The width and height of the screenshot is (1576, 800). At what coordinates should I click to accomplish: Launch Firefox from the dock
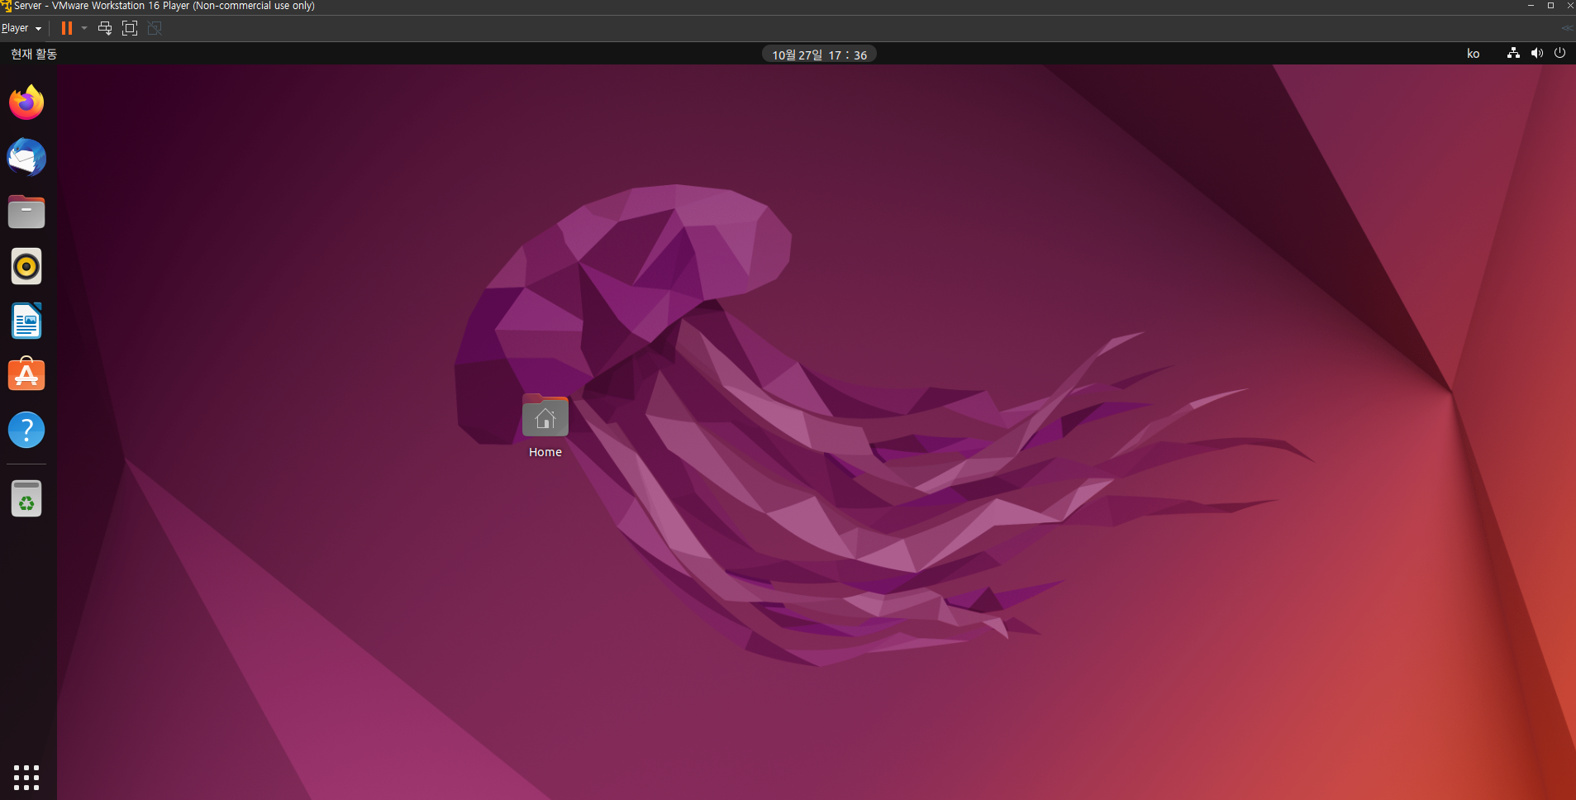26,102
